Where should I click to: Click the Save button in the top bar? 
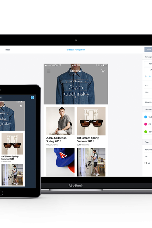148,50
